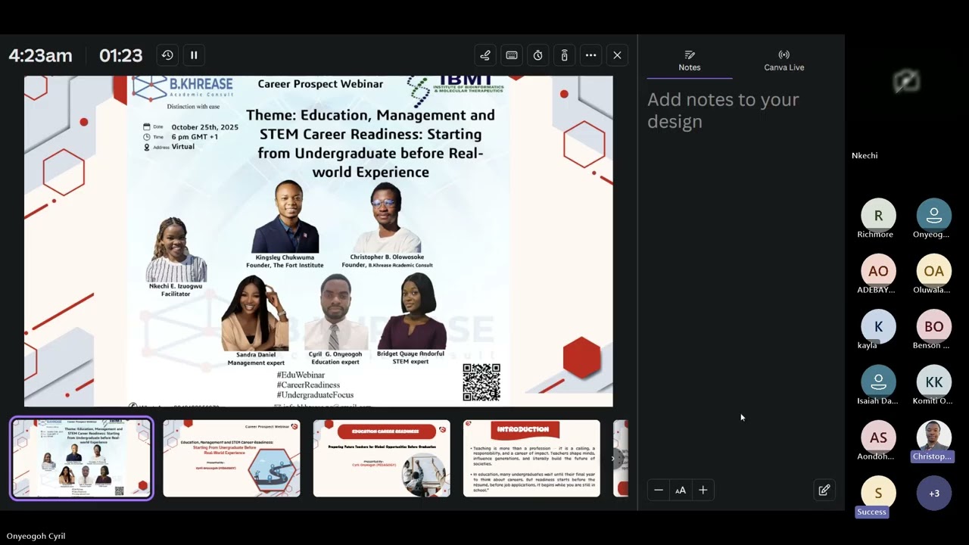
Task: Open the timer clock icon
Action: point(538,55)
